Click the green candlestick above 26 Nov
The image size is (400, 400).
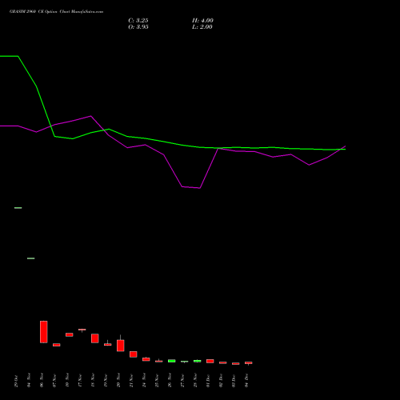pyautogui.click(x=172, y=361)
